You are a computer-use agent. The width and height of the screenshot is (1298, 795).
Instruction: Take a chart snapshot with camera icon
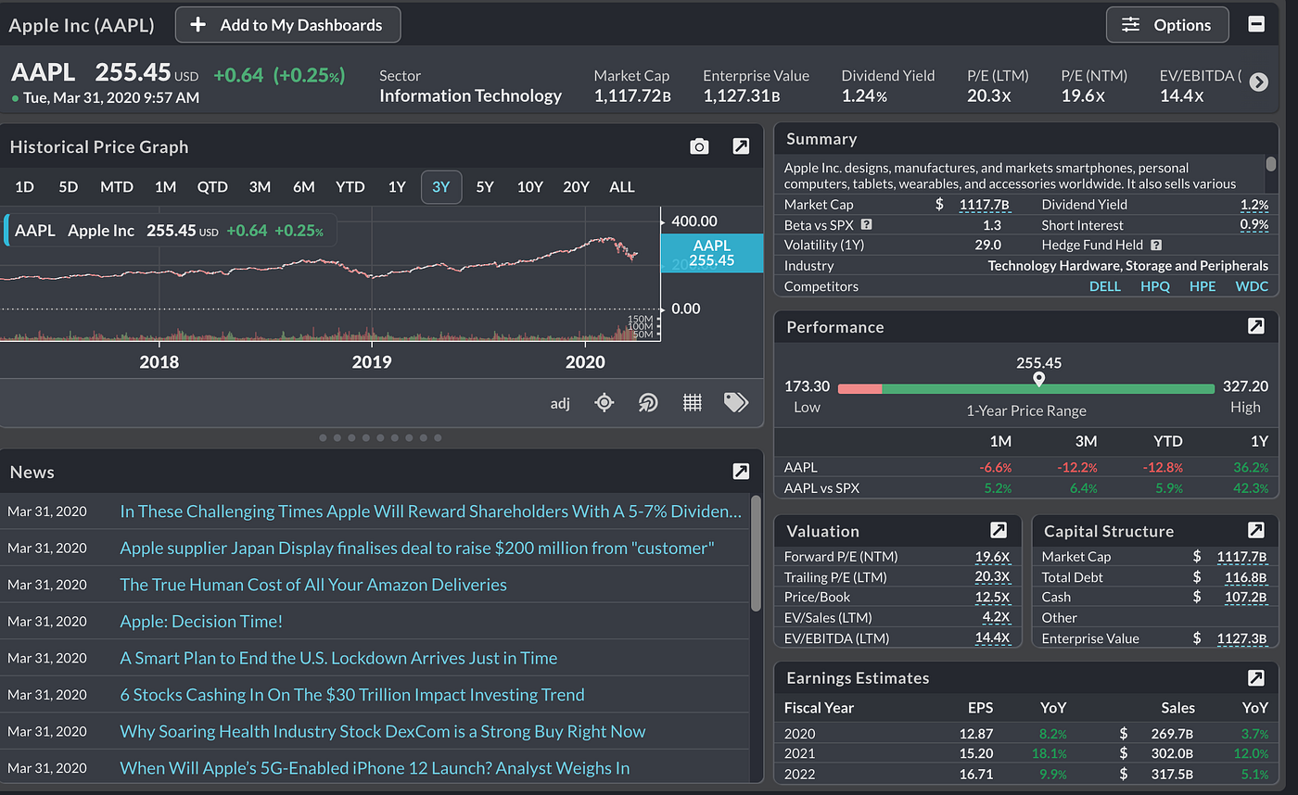(699, 146)
